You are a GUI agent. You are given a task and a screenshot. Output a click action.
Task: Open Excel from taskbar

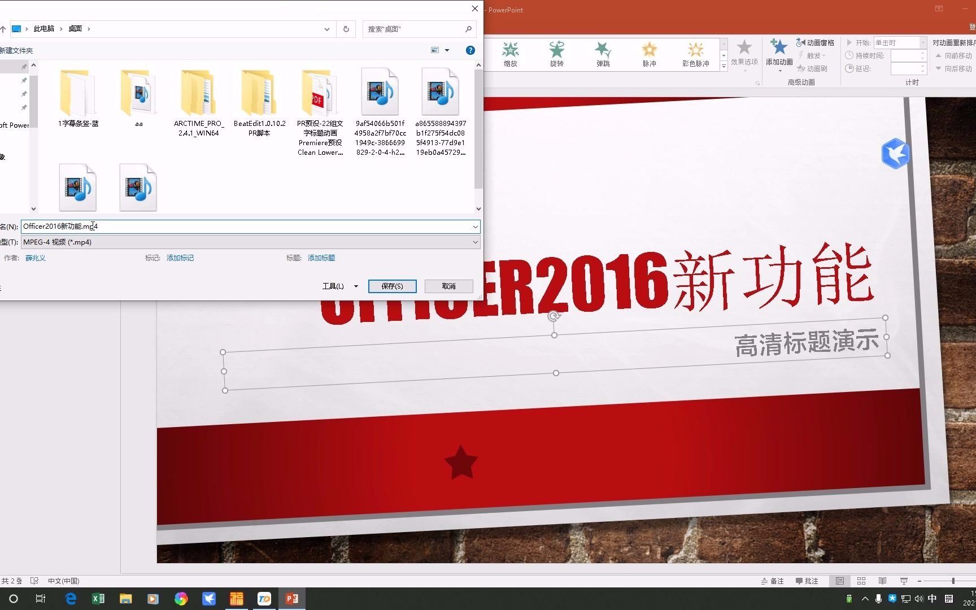coord(98,599)
